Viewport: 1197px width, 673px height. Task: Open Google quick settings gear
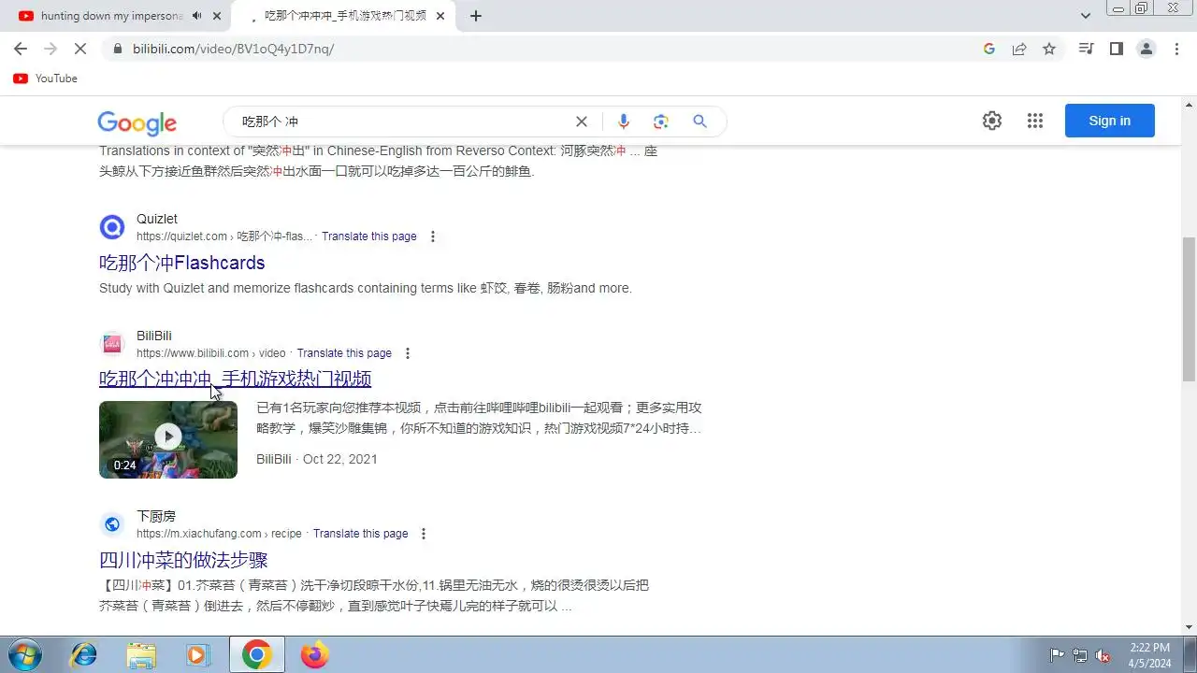click(992, 121)
